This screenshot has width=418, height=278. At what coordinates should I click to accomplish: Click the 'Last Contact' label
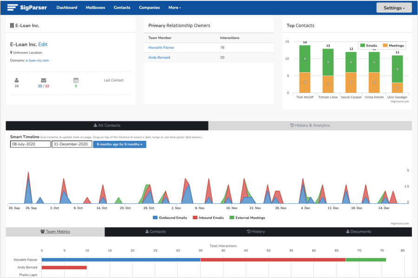(x=114, y=80)
